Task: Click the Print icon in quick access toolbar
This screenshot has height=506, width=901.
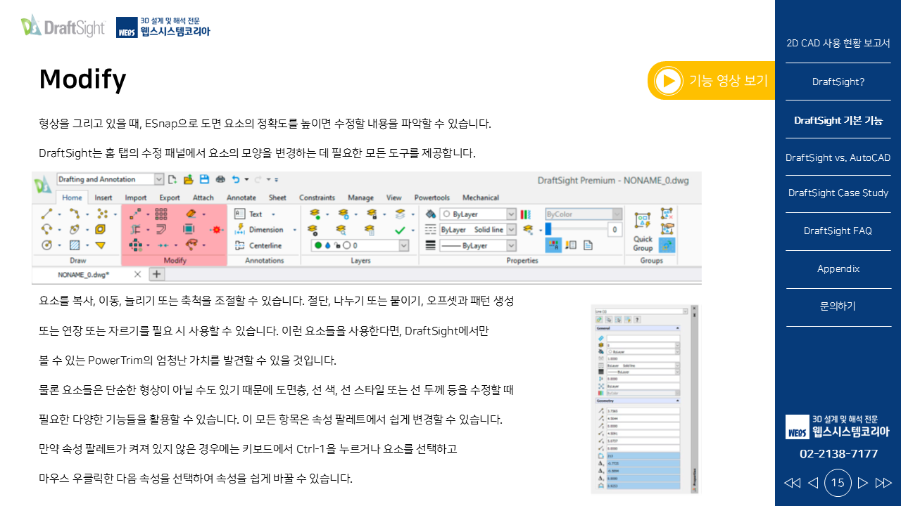Action: (220, 180)
